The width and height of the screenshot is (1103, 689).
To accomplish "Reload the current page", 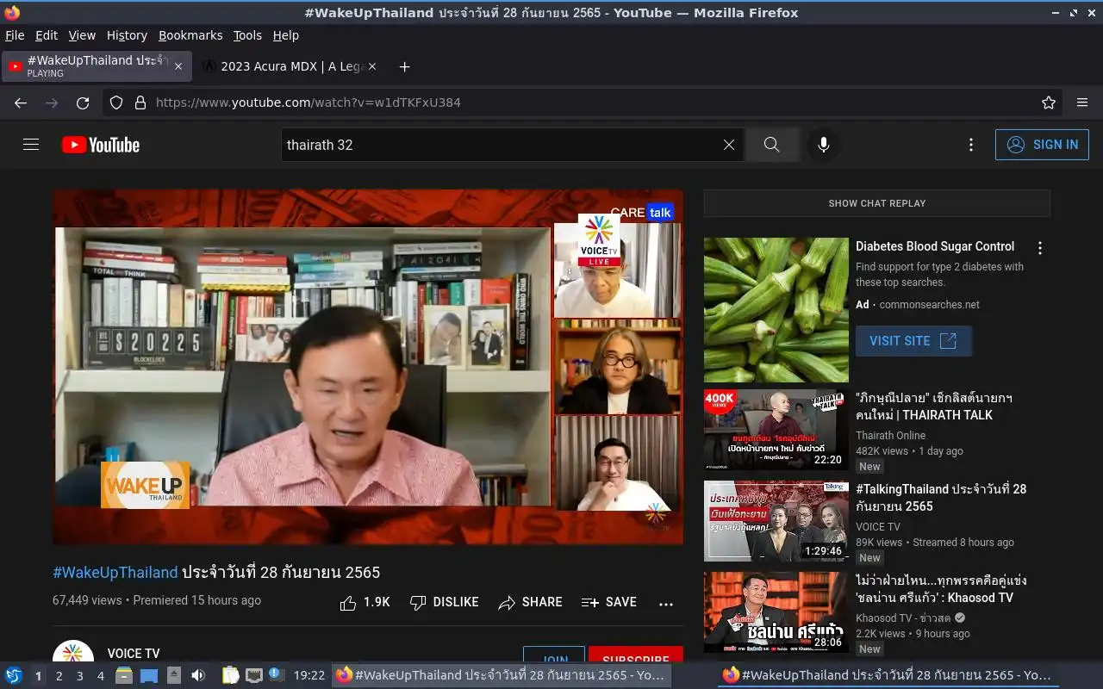I will [83, 102].
